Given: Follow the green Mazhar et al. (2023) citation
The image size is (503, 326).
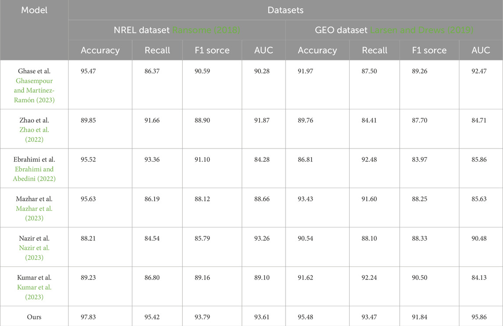Looking at the screenshot, I should click(x=34, y=214).
